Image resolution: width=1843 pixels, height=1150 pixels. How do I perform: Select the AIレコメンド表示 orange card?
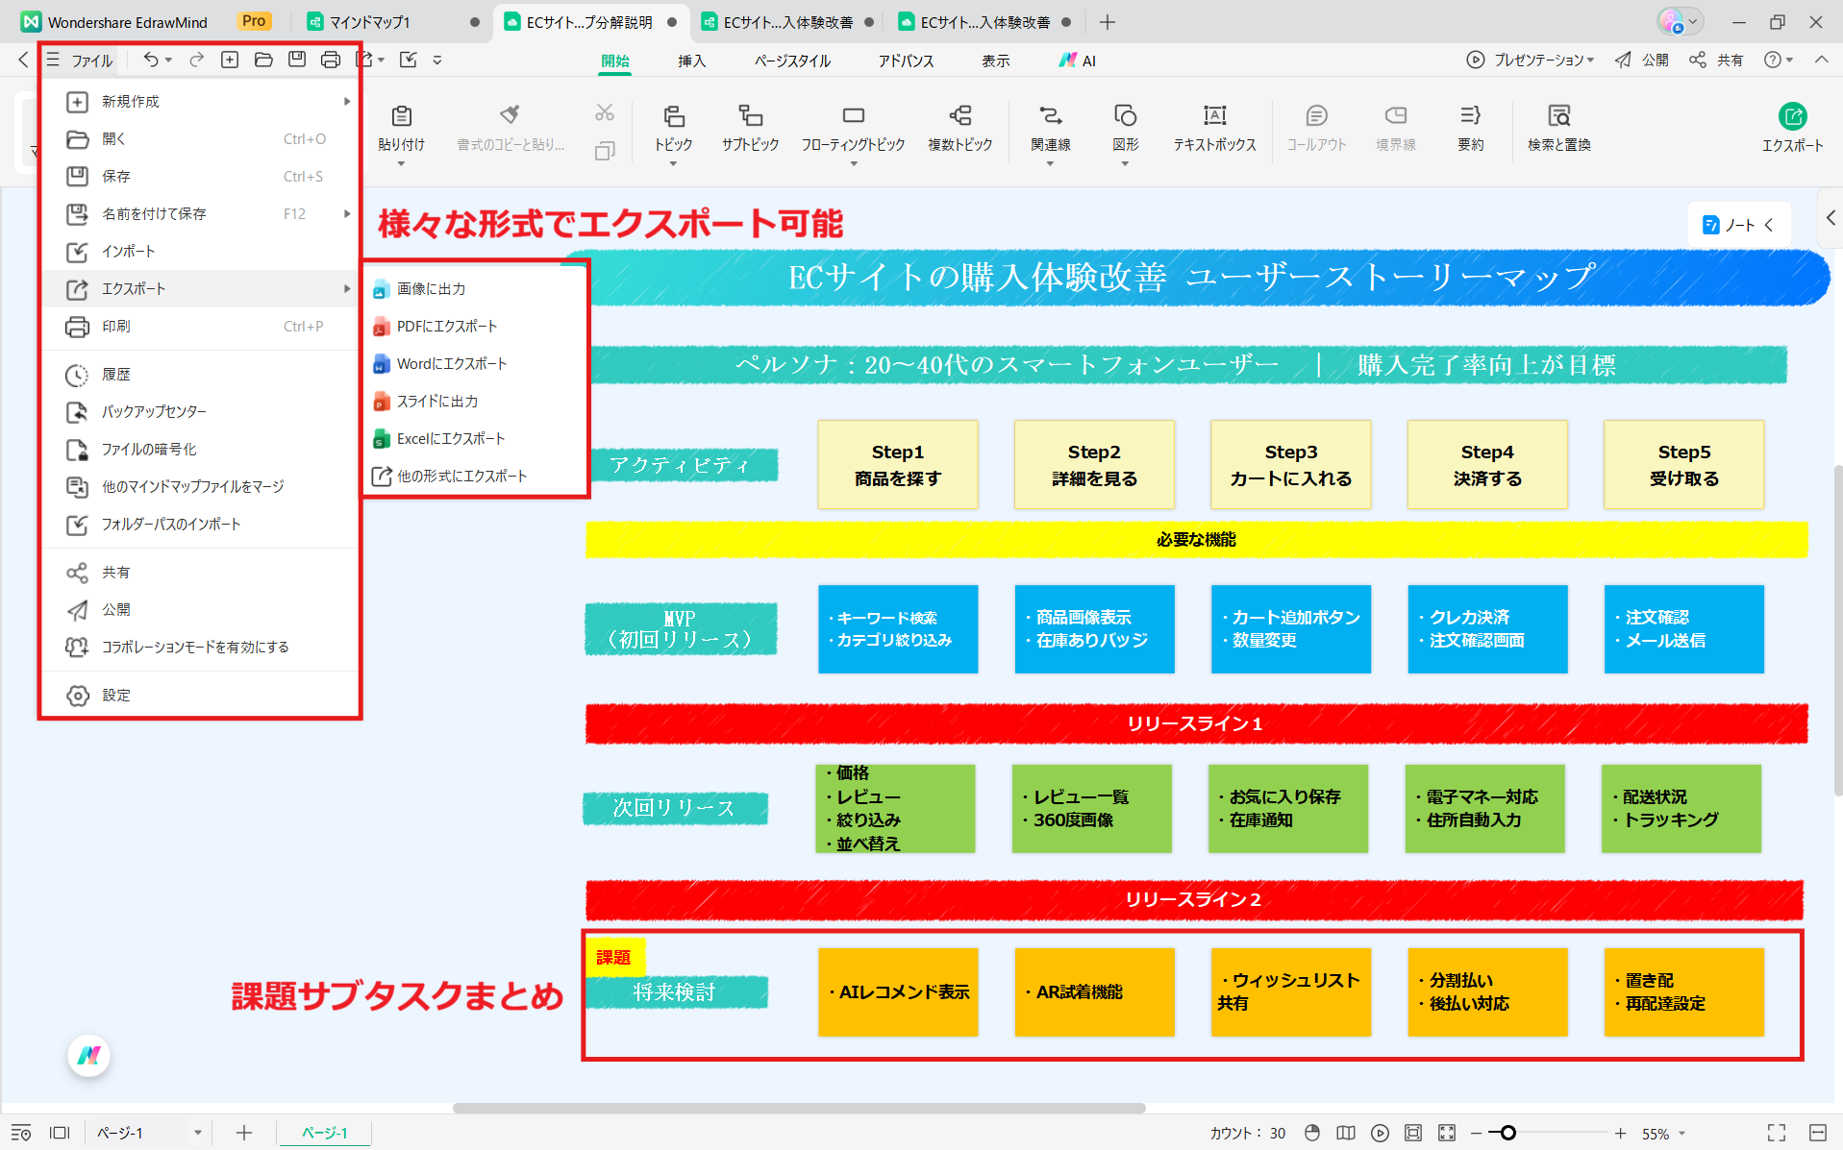pyautogui.click(x=898, y=992)
